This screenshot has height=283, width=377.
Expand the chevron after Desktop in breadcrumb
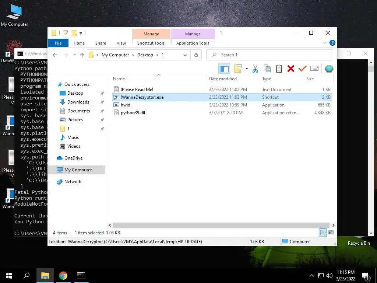click(x=157, y=55)
